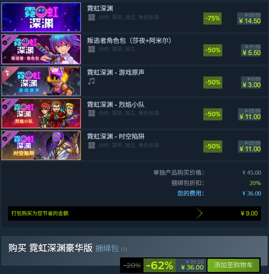Click Windows icon in 烈焰小队 row

[92, 113]
